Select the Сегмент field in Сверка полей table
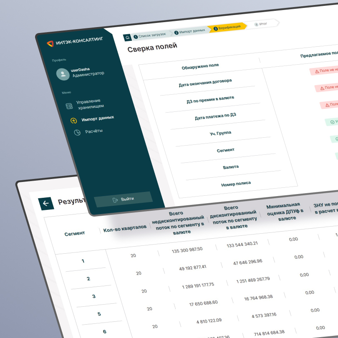This screenshot has height=338, width=338. [225, 150]
